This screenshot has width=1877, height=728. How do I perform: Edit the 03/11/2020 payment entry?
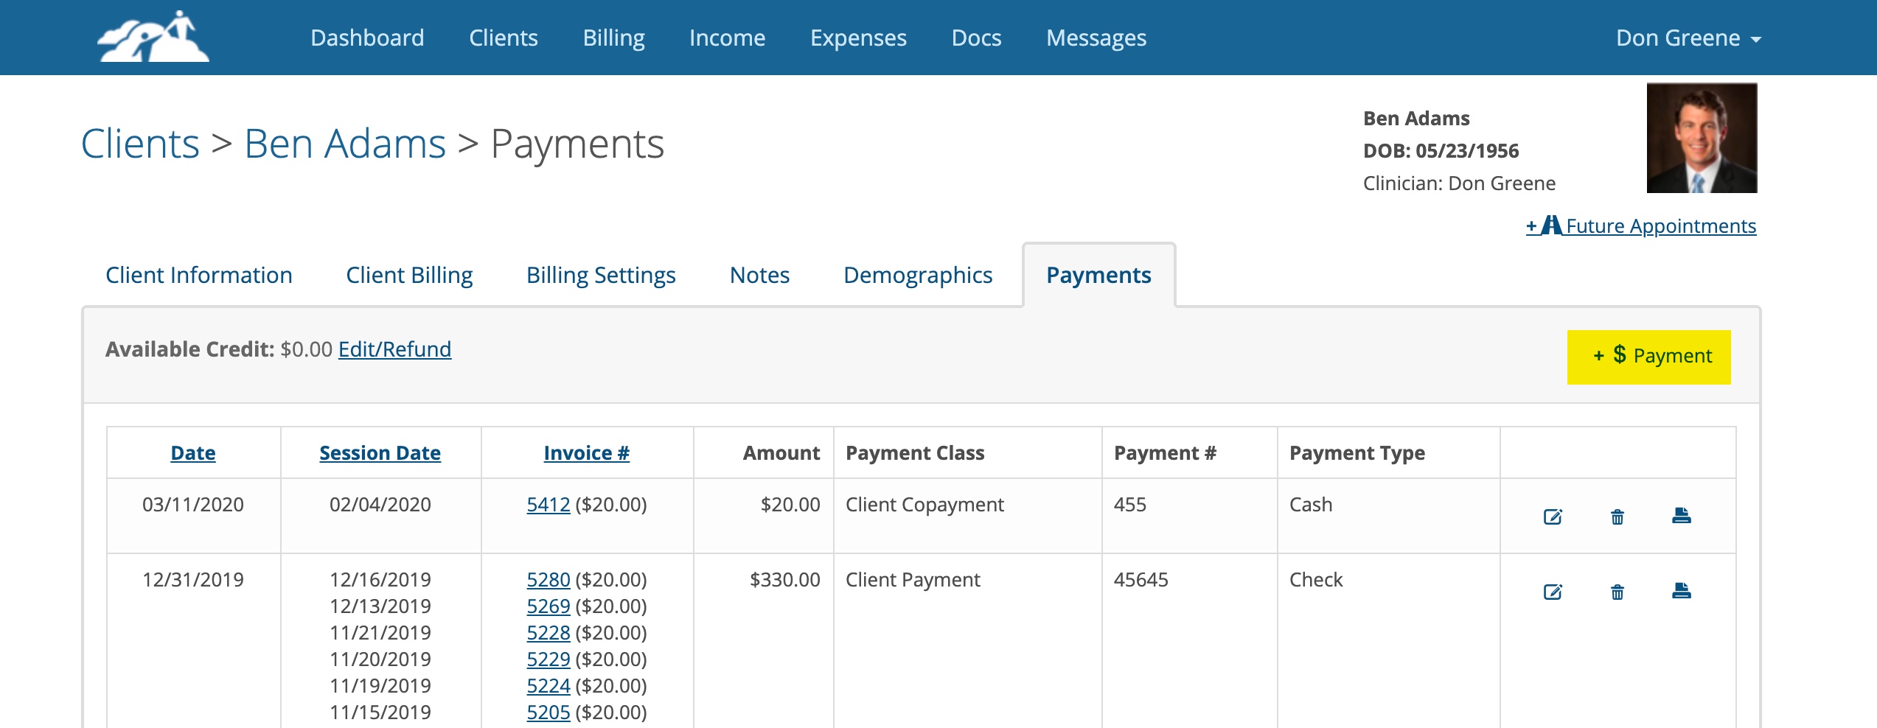pyautogui.click(x=1553, y=517)
